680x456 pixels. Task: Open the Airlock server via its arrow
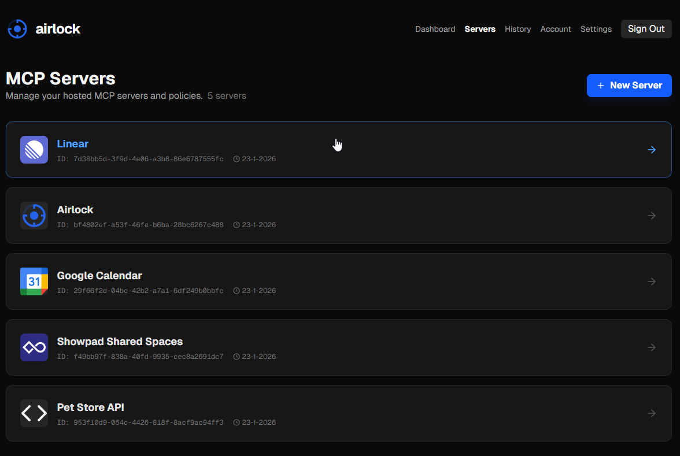point(652,216)
